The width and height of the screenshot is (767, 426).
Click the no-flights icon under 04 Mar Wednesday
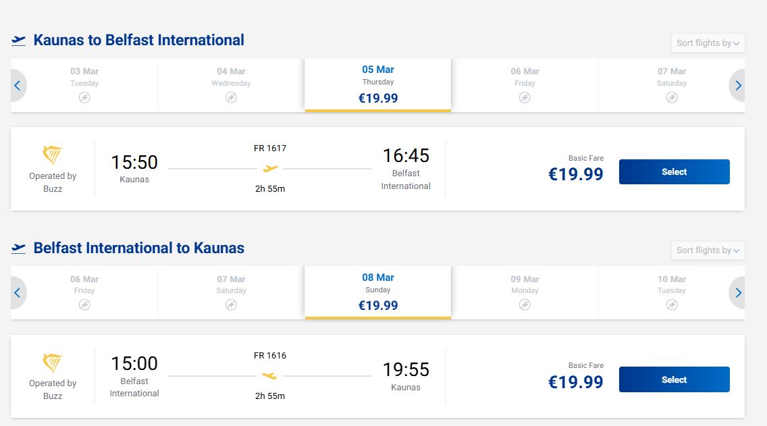click(231, 97)
